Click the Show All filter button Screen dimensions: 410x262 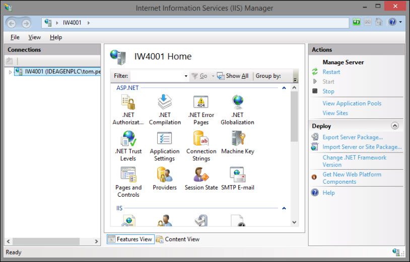(233, 76)
